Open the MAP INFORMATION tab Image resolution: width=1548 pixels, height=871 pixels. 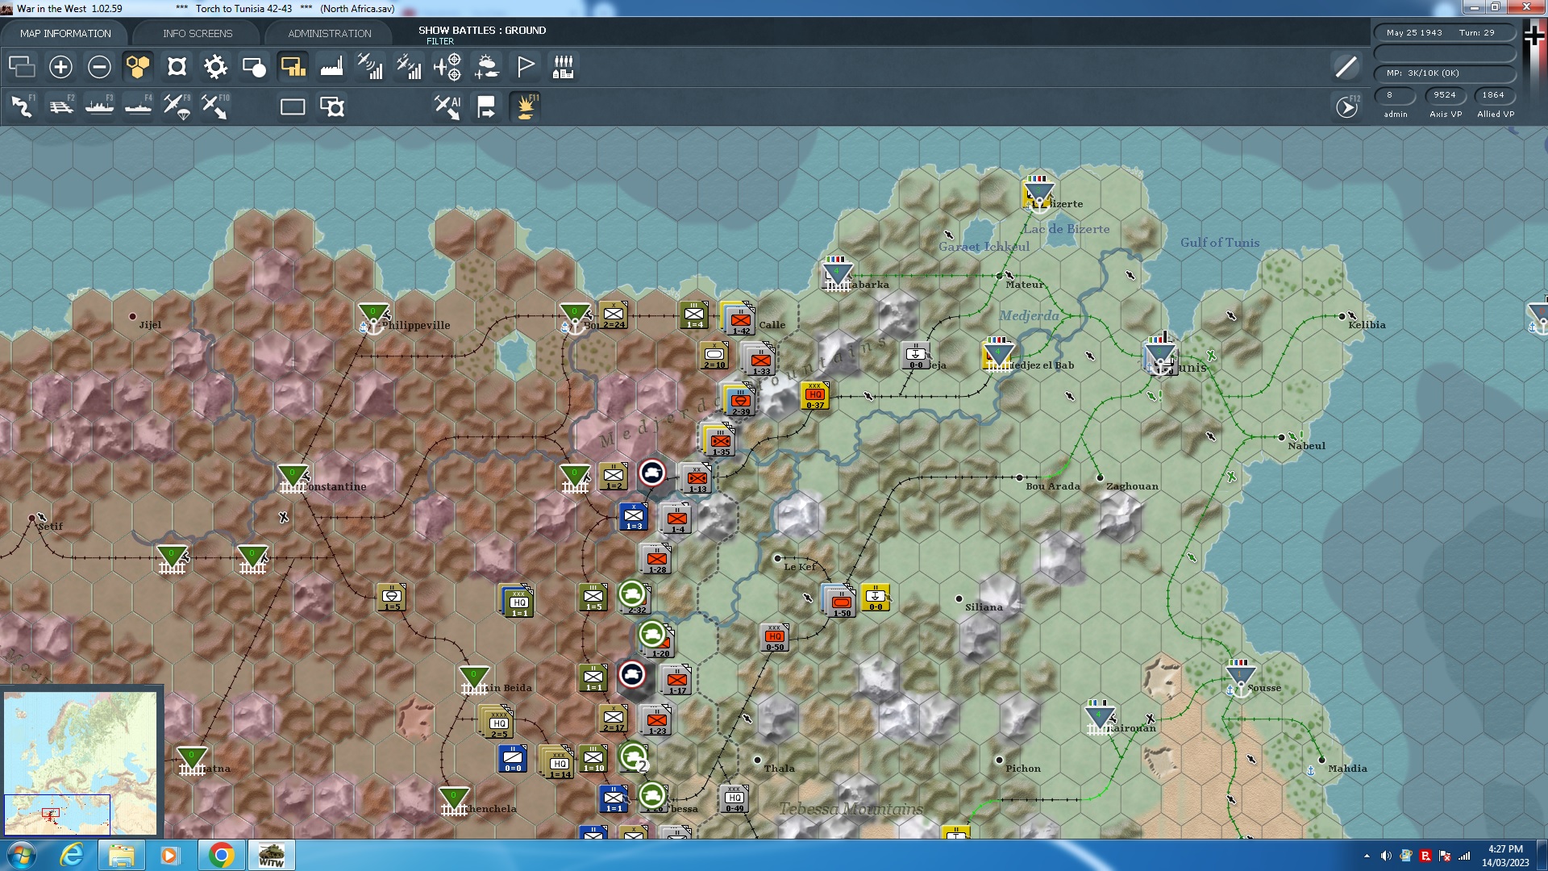click(x=65, y=33)
